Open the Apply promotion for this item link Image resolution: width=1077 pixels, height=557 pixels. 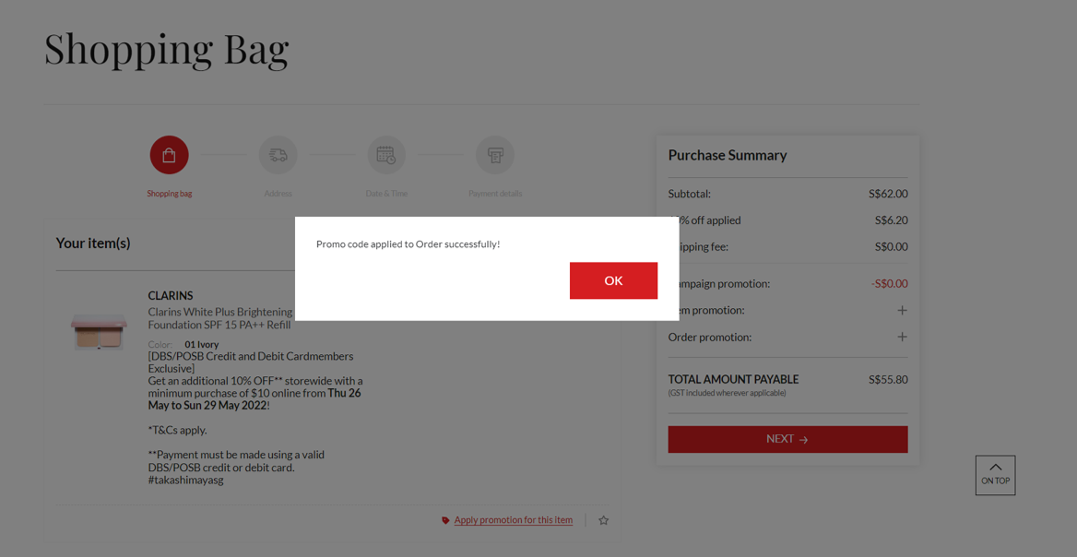pos(513,520)
